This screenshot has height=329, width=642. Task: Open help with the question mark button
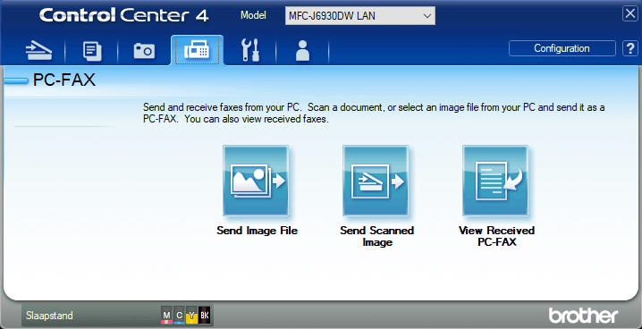pos(630,48)
